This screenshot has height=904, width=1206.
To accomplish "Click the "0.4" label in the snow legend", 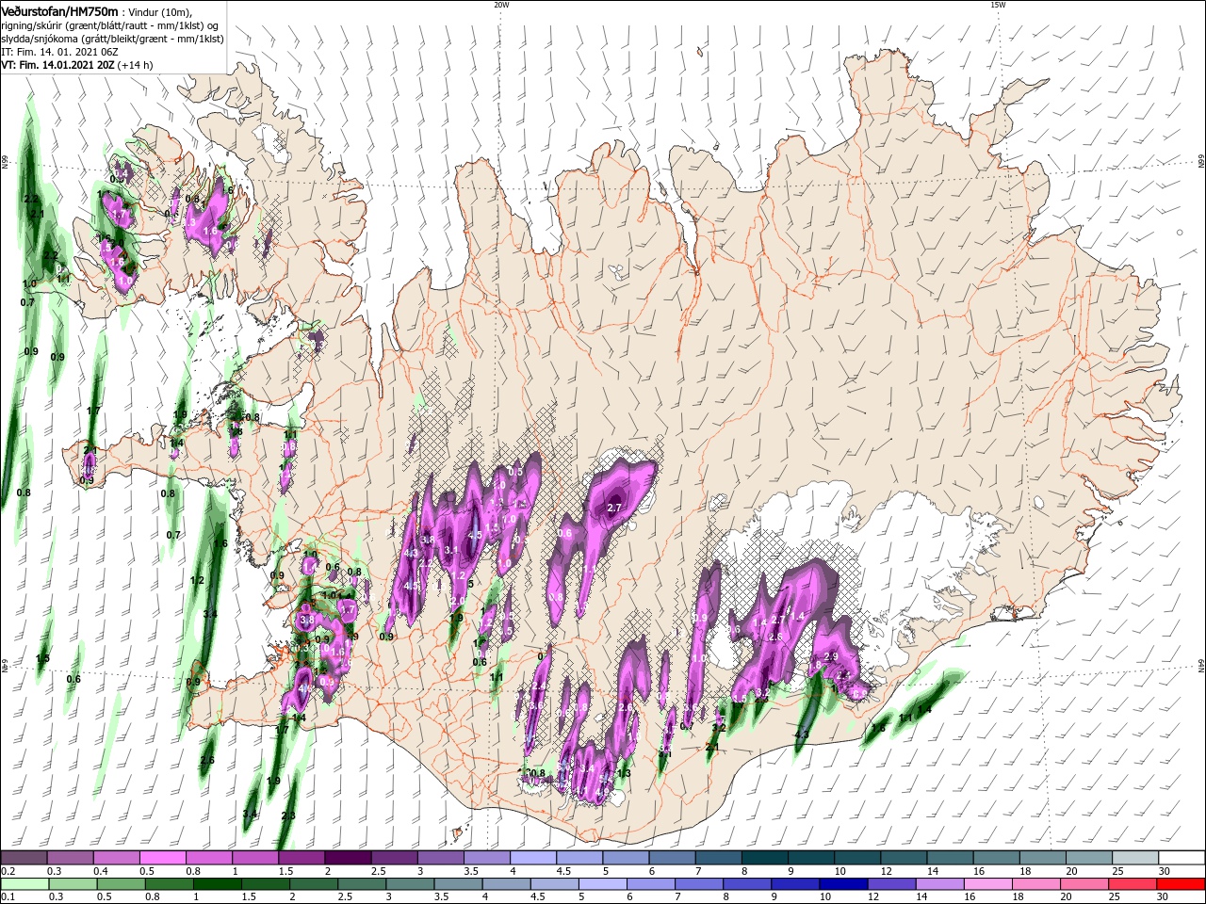I will pos(101,871).
